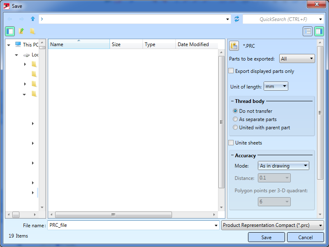The height and width of the screenshot is (247, 329).
Task: Open Unit of length dropdown
Action: (x=276, y=86)
